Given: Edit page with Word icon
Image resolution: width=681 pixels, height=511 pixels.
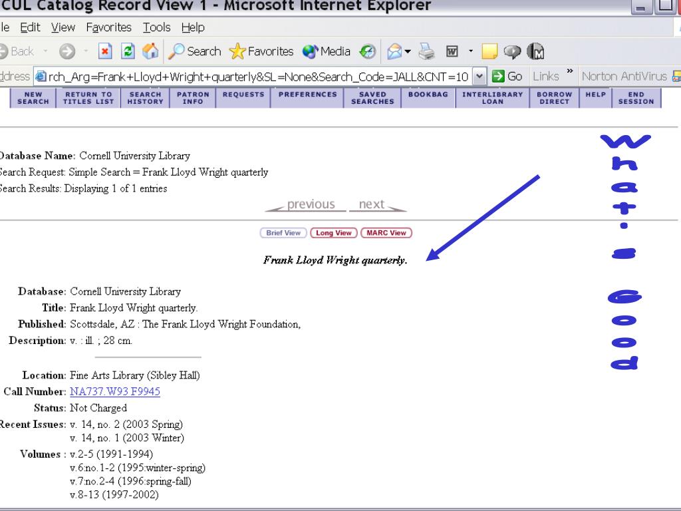Looking at the screenshot, I should (x=452, y=51).
